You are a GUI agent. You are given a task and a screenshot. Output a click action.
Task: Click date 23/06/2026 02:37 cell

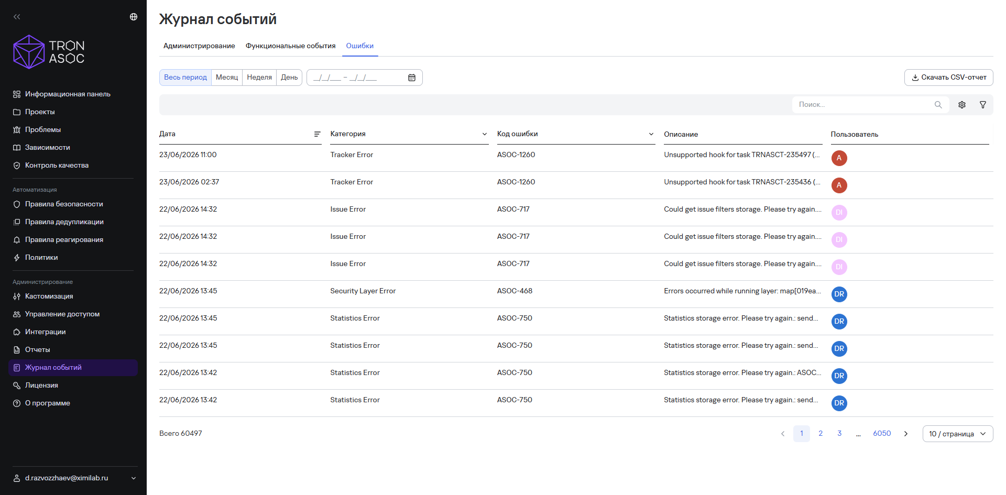click(189, 182)
